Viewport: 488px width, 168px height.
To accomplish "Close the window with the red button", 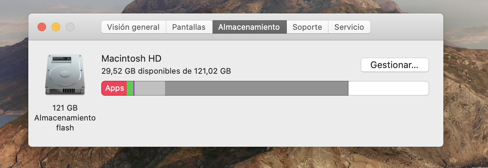I will [x=42, y=27].
